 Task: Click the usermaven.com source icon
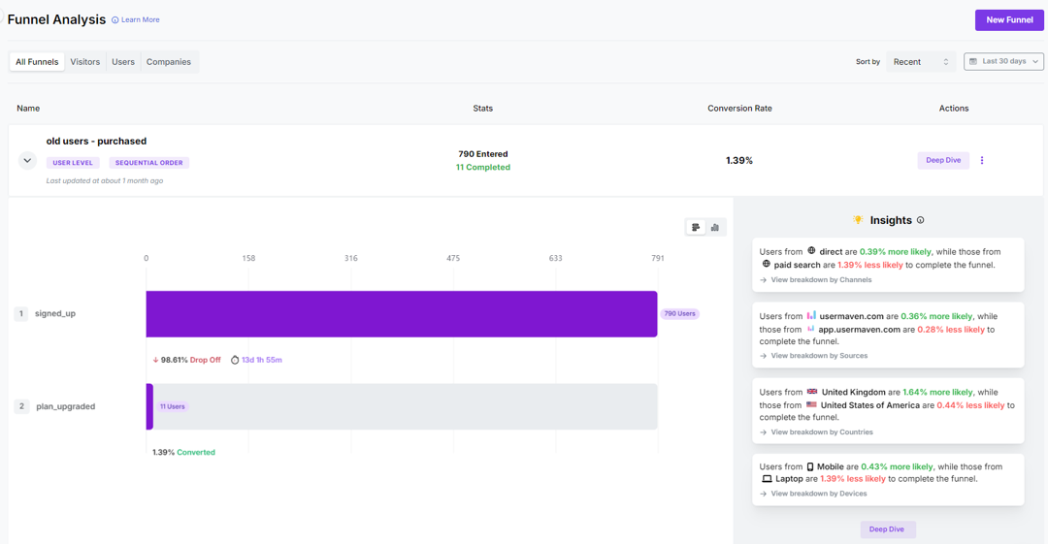[810, 315]
